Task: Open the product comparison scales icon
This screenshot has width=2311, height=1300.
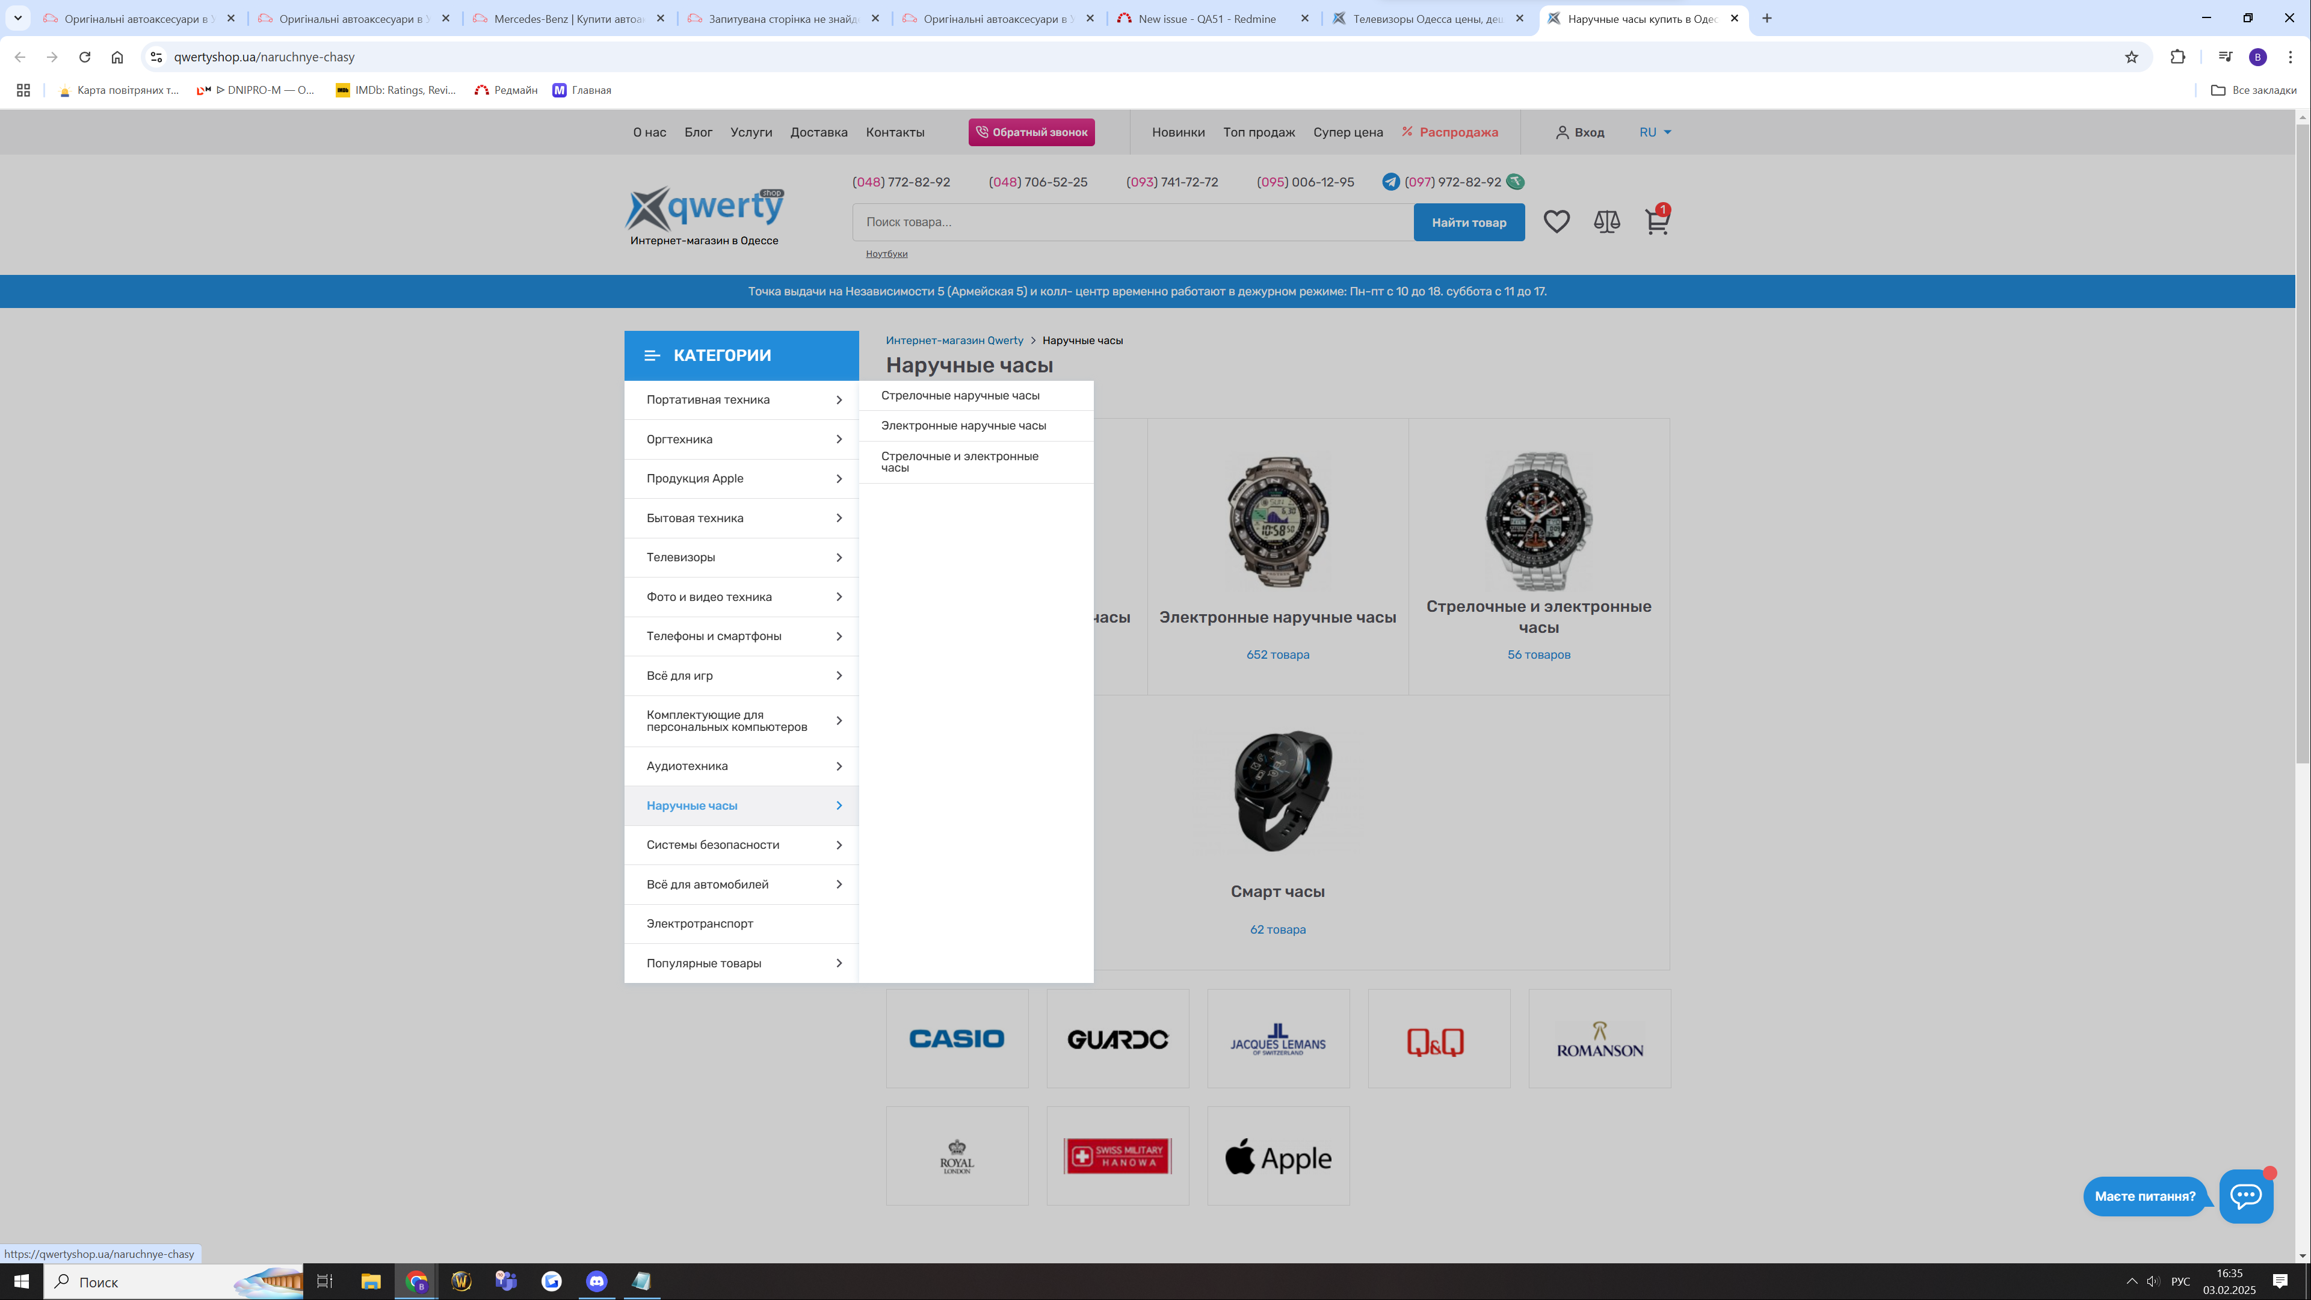Action: click(x=1607, y=221)
